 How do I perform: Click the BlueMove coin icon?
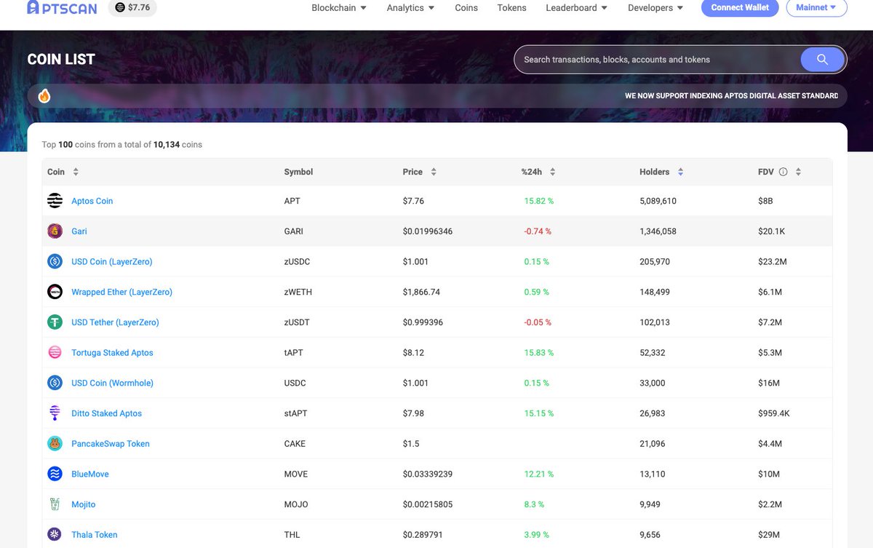[55, 474]
